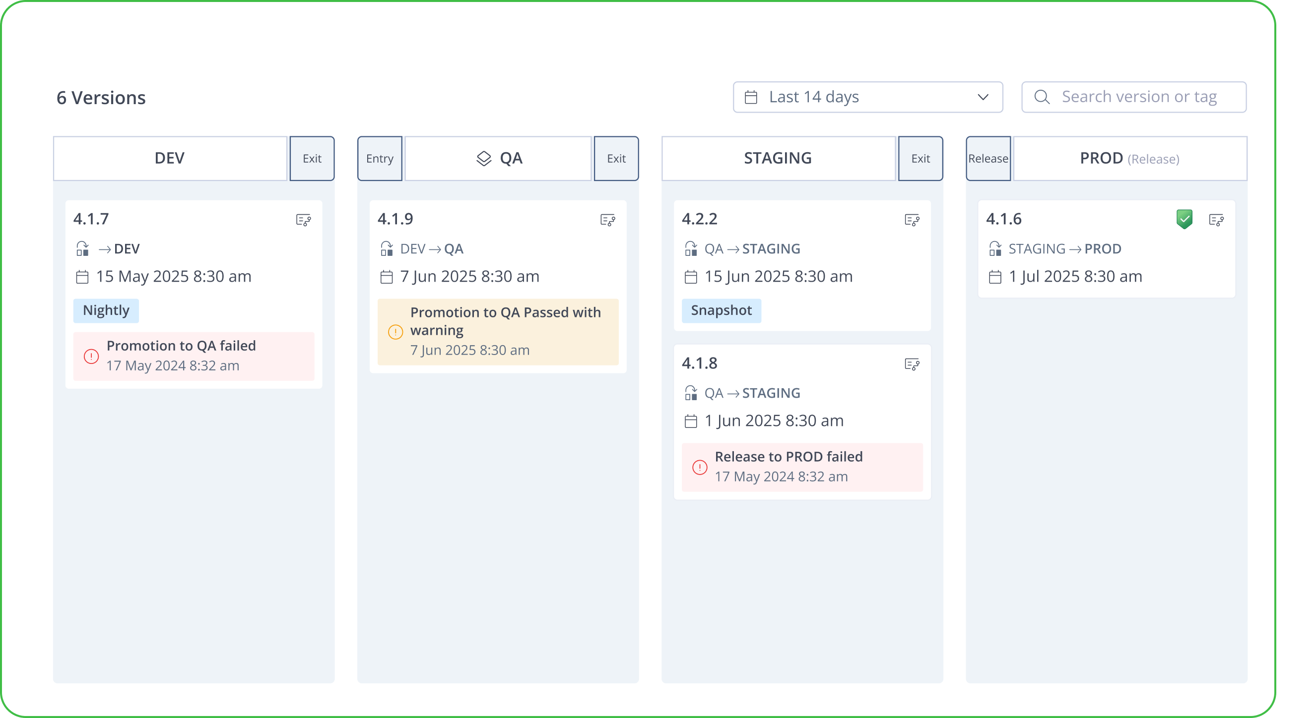This screenshot has height=718, width=1316.
Task: Open evidence icon on version 4.1.8 card
Action: (912, 364)
